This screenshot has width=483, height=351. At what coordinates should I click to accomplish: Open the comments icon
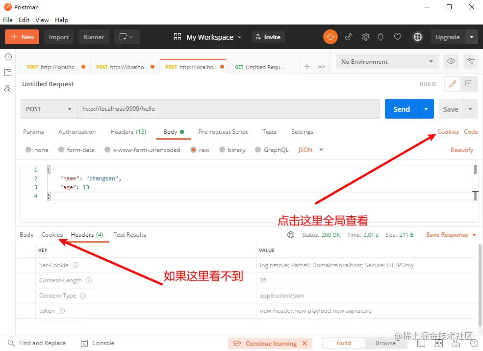(469, 84)
